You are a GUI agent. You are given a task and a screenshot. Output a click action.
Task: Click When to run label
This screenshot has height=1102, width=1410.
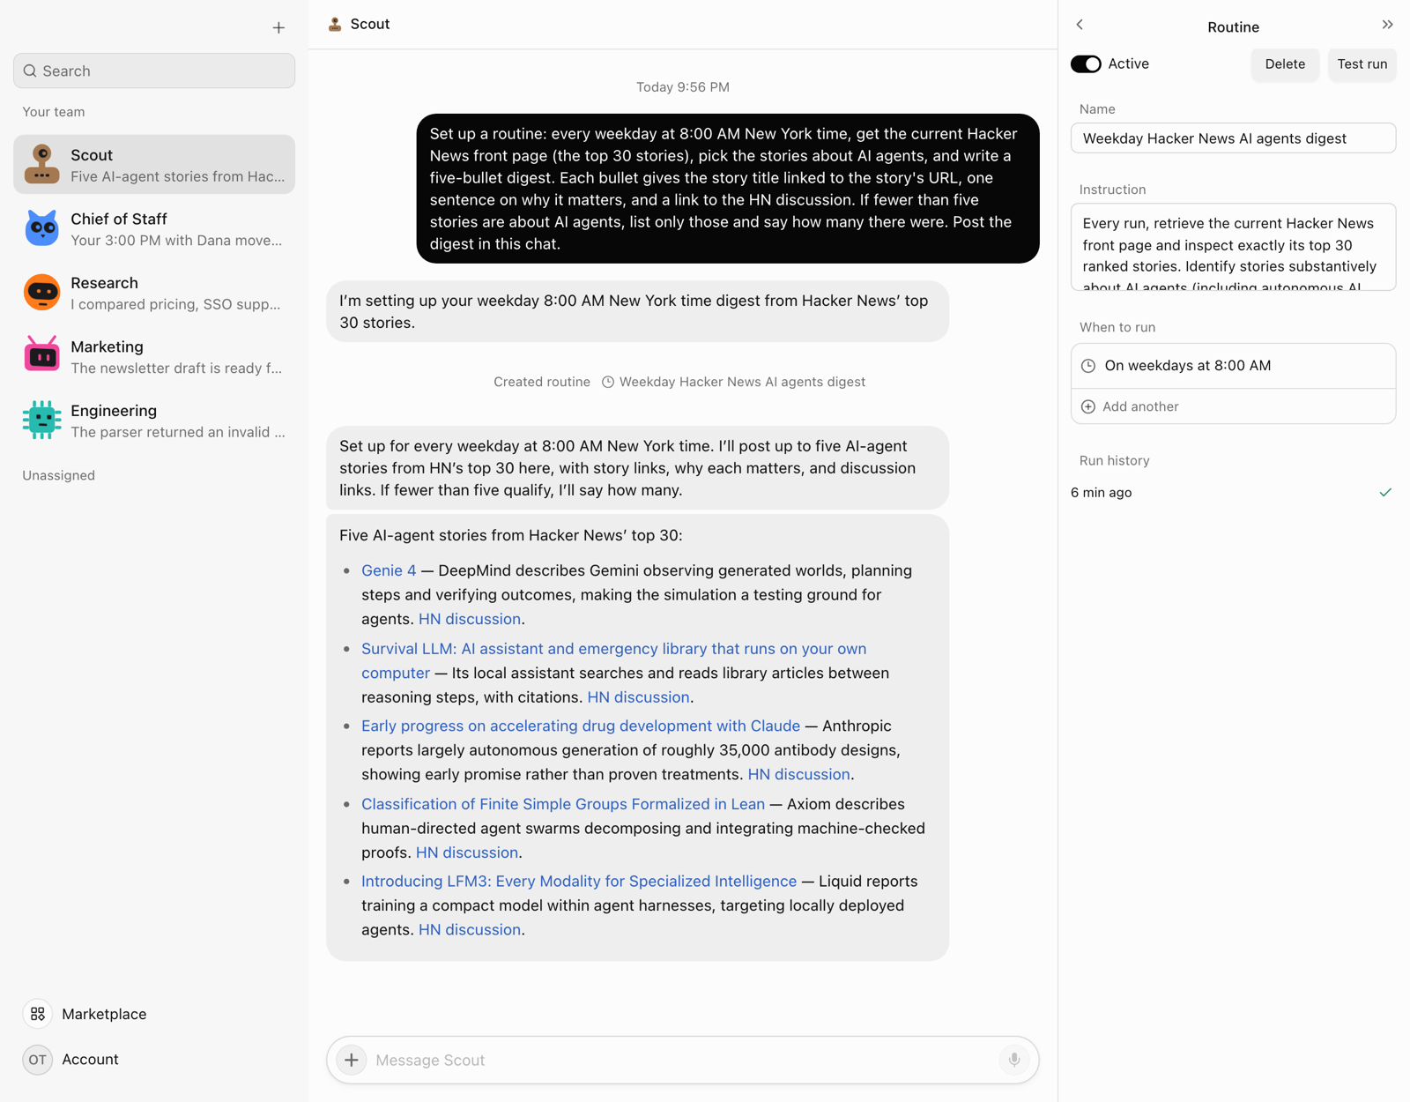[x=1117, y=327]
